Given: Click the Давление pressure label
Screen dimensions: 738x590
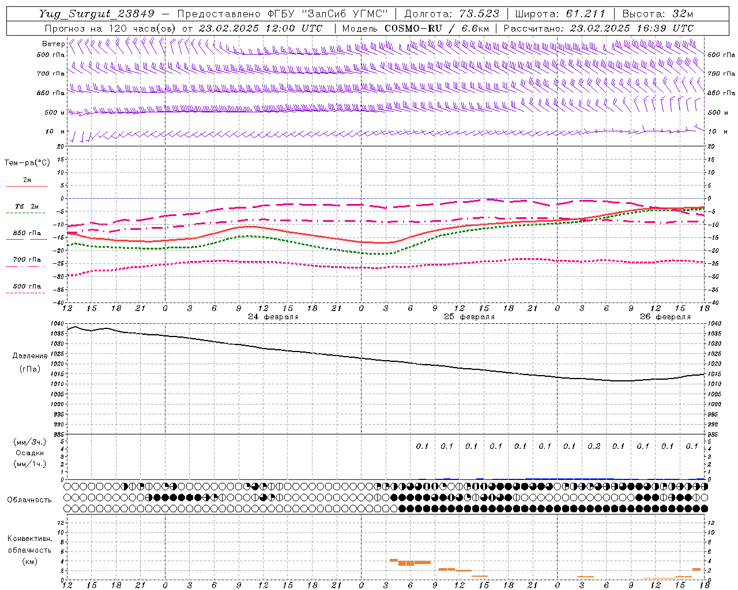Looking at the screenshot, I should coord(30,356).
